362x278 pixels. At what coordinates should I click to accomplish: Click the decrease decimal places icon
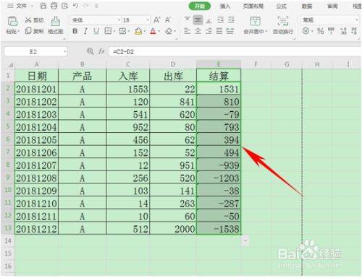click(x=354, y=31)
